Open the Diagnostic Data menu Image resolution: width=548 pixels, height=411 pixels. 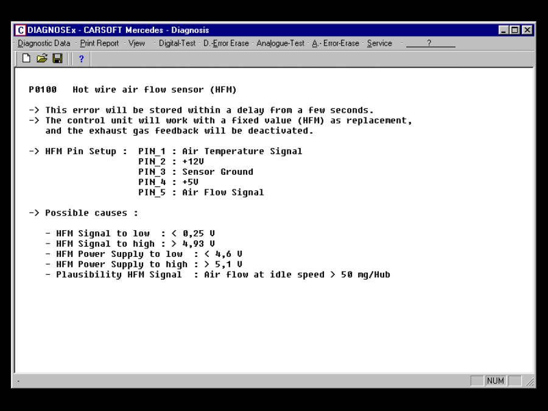44,43
